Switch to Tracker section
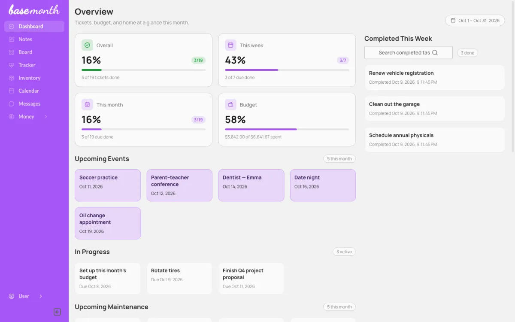 click(34, 65)
